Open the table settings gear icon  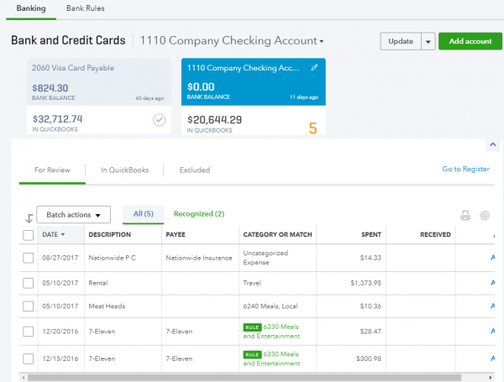pyautogui.click(x=485, y=216)
